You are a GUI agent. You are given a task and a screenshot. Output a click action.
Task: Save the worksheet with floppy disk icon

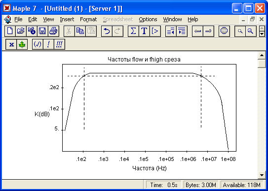click(x=42, y=31)
